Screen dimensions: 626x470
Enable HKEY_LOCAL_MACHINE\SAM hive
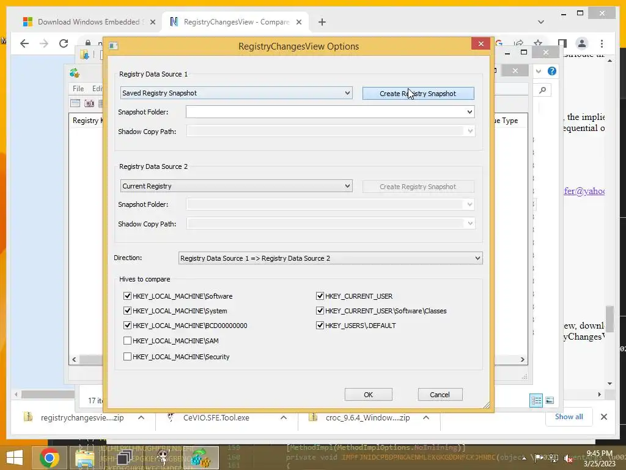[127, 340]
